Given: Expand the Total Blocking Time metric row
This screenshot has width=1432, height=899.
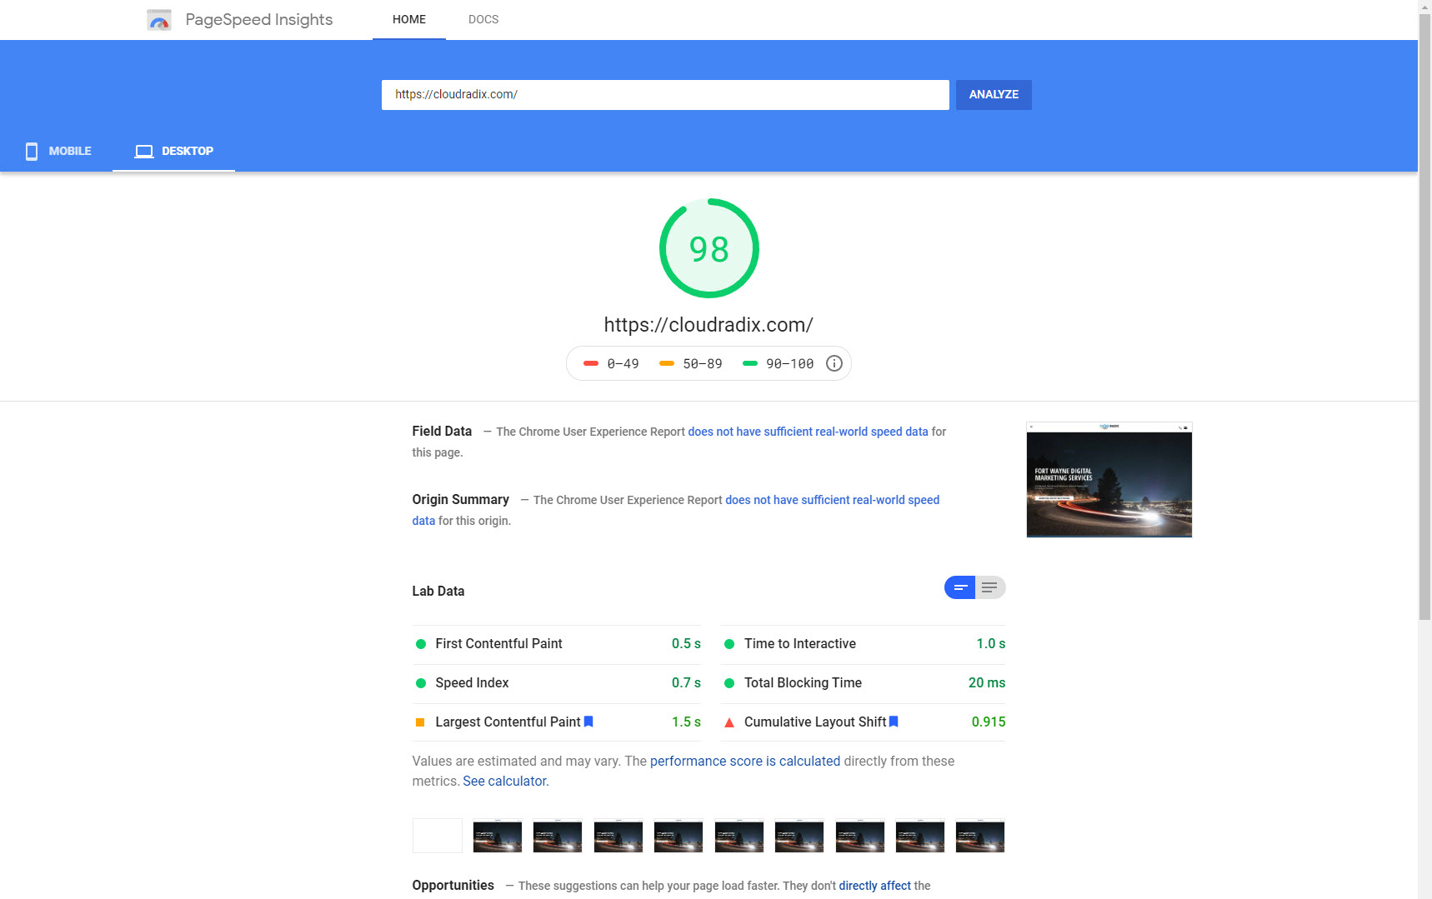Looking at the screenshot, I should pyautogui.click(x=863, y=683).
